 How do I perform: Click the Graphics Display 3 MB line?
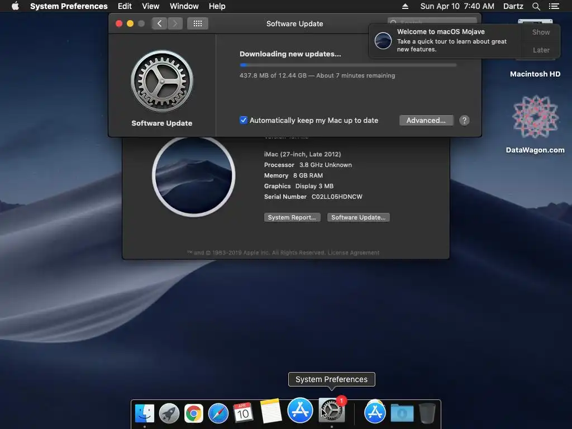tap(299, 185)
